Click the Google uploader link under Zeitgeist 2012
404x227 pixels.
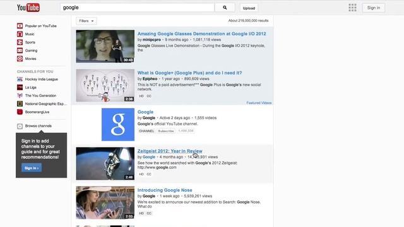coord(149,157)
